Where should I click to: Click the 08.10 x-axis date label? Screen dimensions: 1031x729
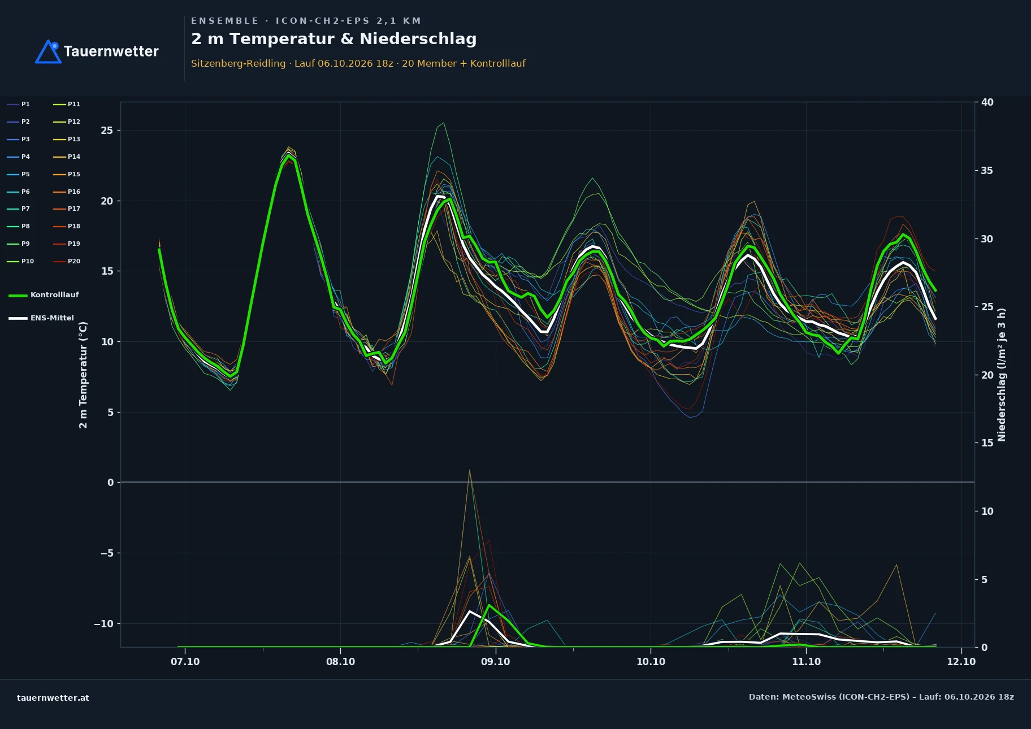pos(340,662)
